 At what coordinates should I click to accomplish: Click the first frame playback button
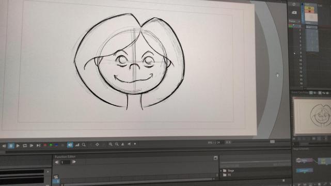click(x=4, y=146)
